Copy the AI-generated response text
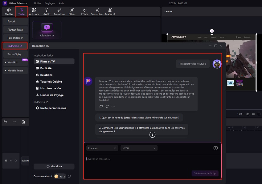This screenshot has width=262, height=184. (101, 106)
